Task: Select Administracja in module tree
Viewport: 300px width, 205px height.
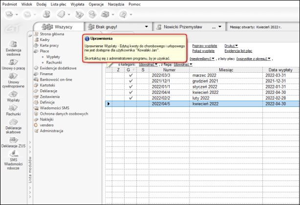Action: point(51,131)
